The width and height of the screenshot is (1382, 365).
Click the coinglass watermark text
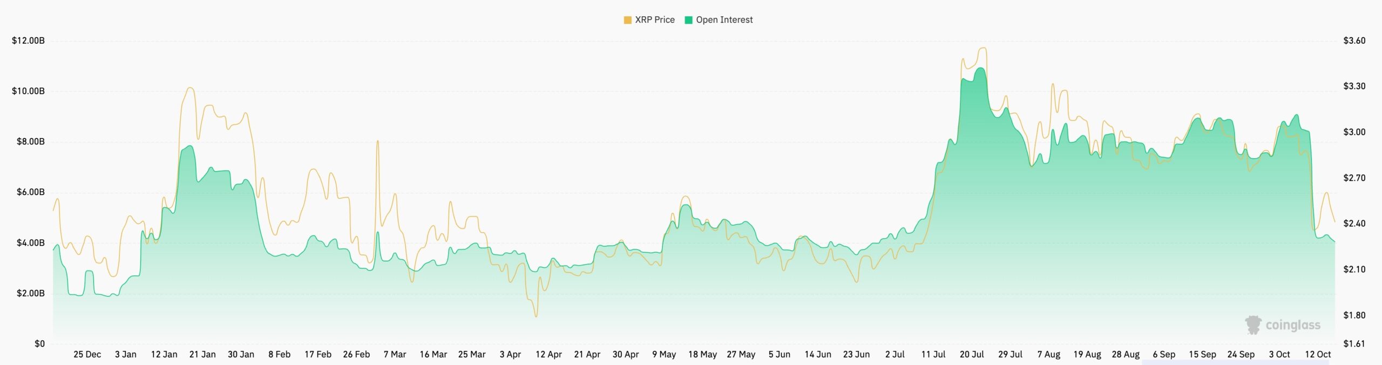point(1293,325)
